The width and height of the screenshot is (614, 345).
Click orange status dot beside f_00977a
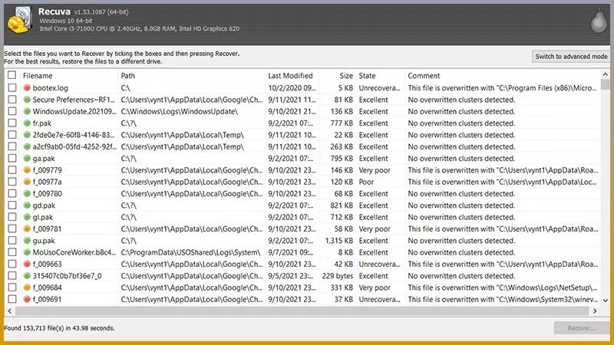tap(27, 182)
